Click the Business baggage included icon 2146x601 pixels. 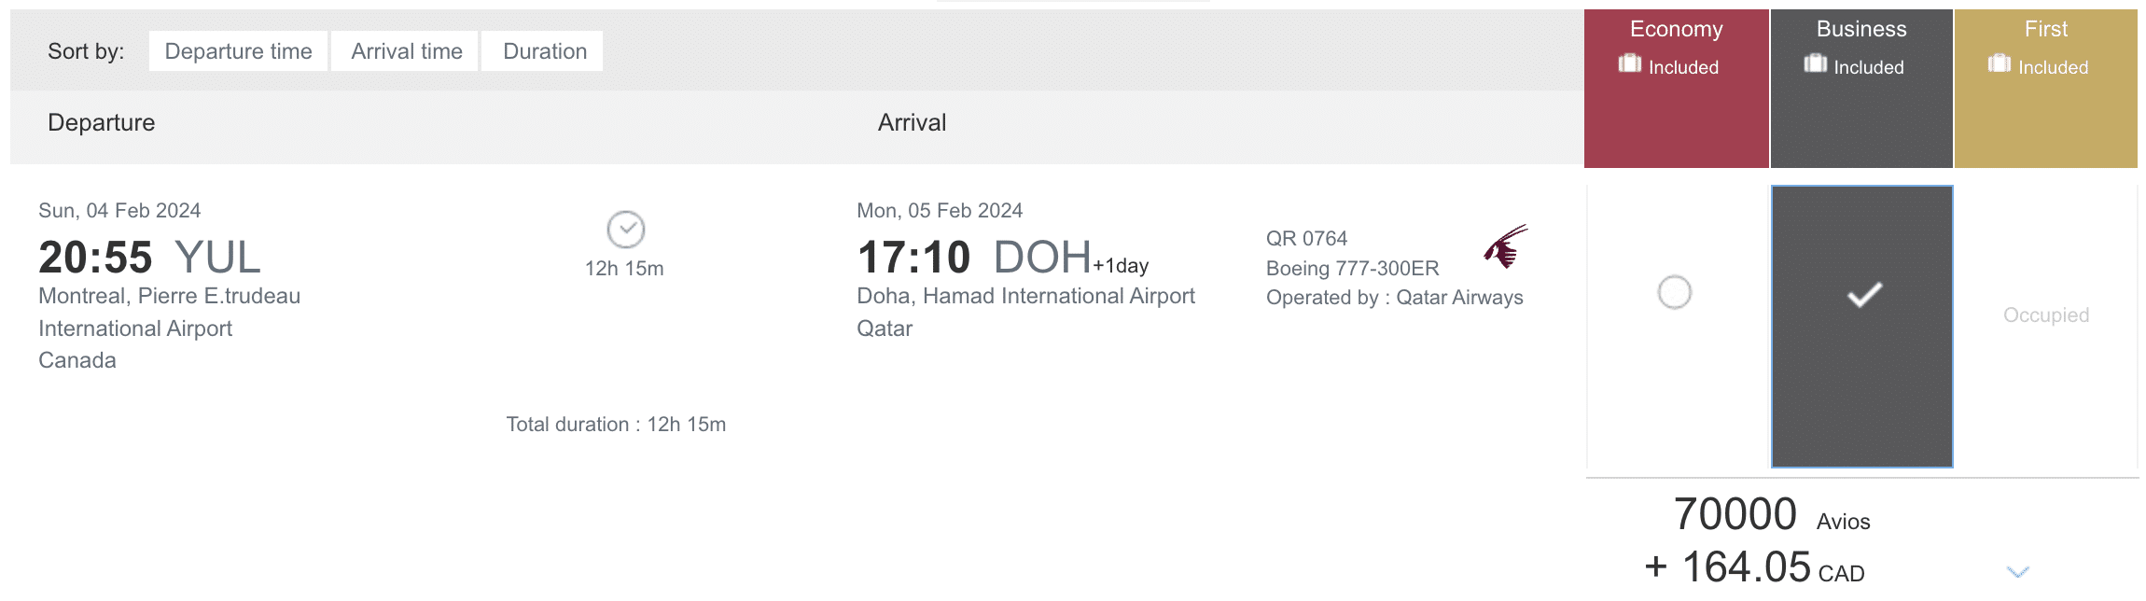(x=1815, y=63)
